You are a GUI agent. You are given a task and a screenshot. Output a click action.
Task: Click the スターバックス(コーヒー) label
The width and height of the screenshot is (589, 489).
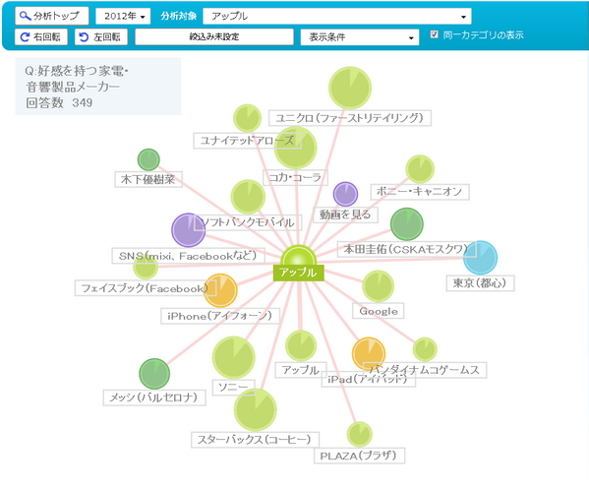[x=255, y=440]
